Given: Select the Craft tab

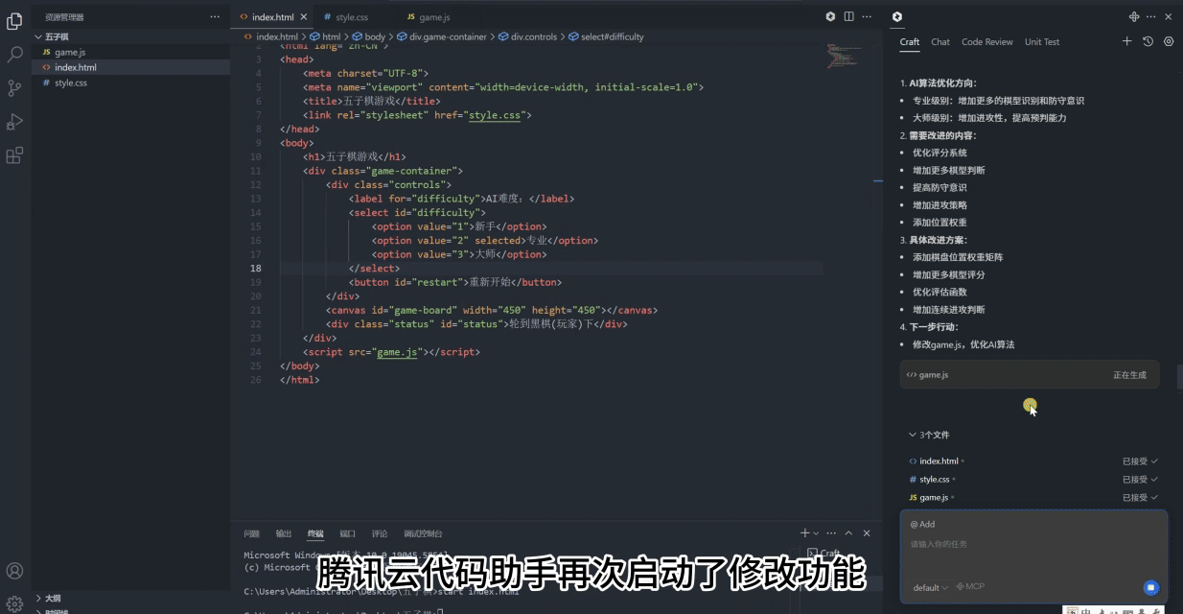Looking at the screenshot, I should point(909,42).
